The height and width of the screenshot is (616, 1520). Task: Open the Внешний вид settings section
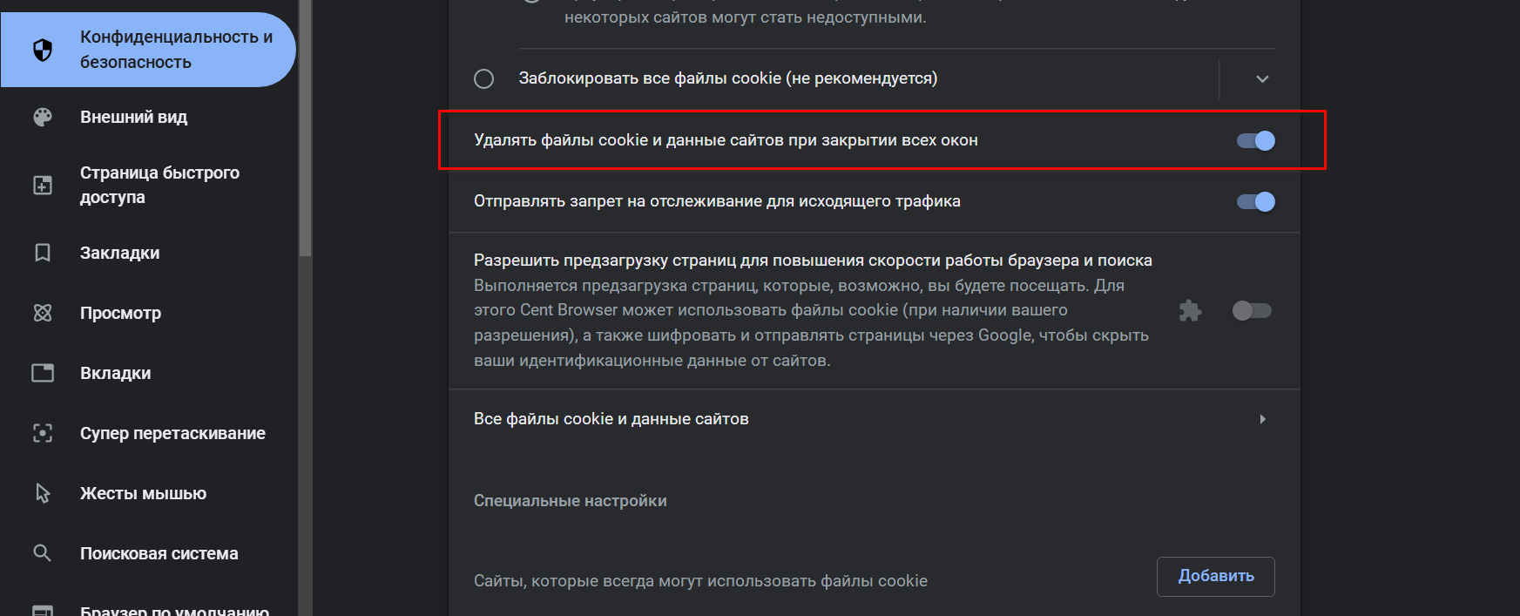(133, 117)
